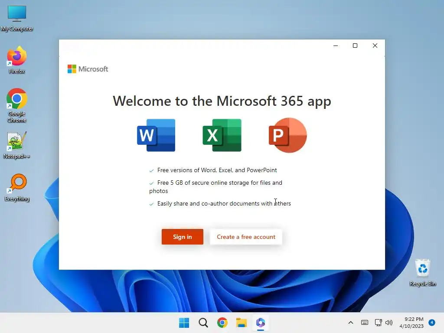Open the clock showing 9:22 PM

411,323
